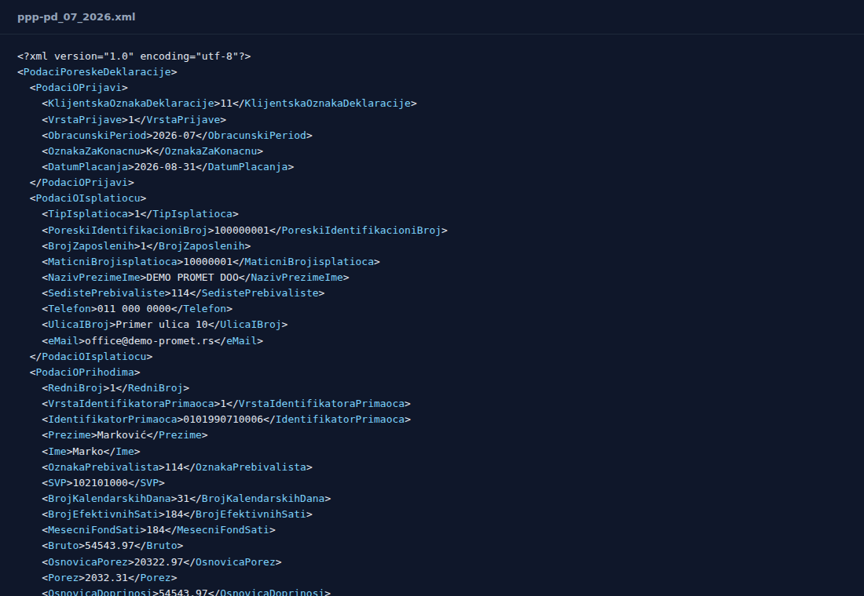Select the TipIsplatioca line

[x=140, y=214]
